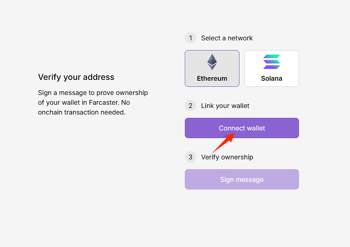Screen dimensions: 350x247
Task: Click the "Verify your address" heading
Action: [x=76, y=77]
